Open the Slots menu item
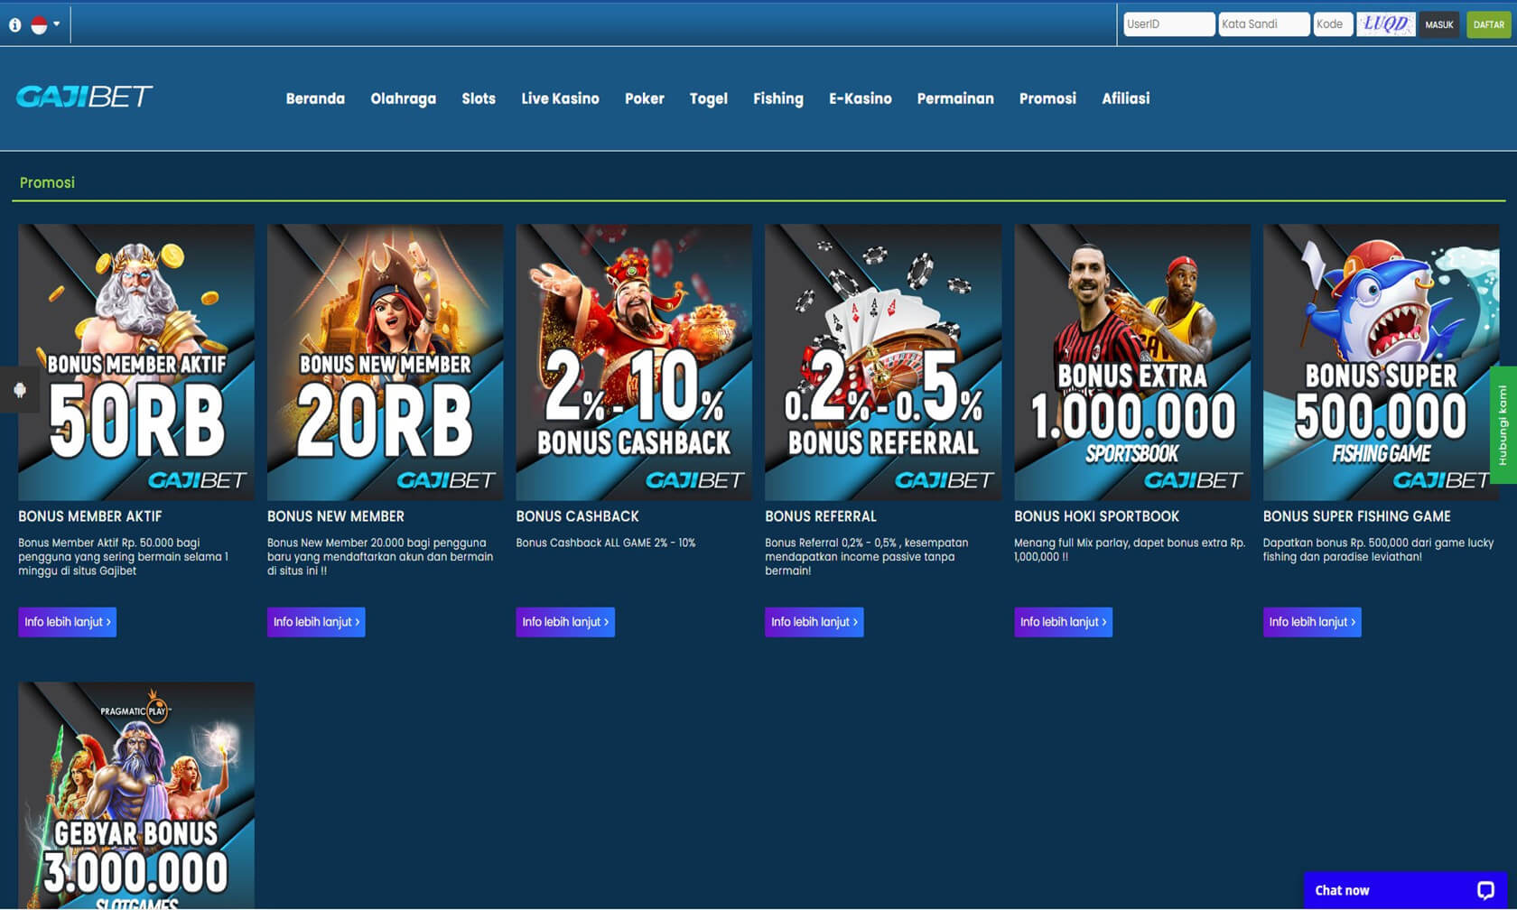1517x910 pixels. point(479,98)
